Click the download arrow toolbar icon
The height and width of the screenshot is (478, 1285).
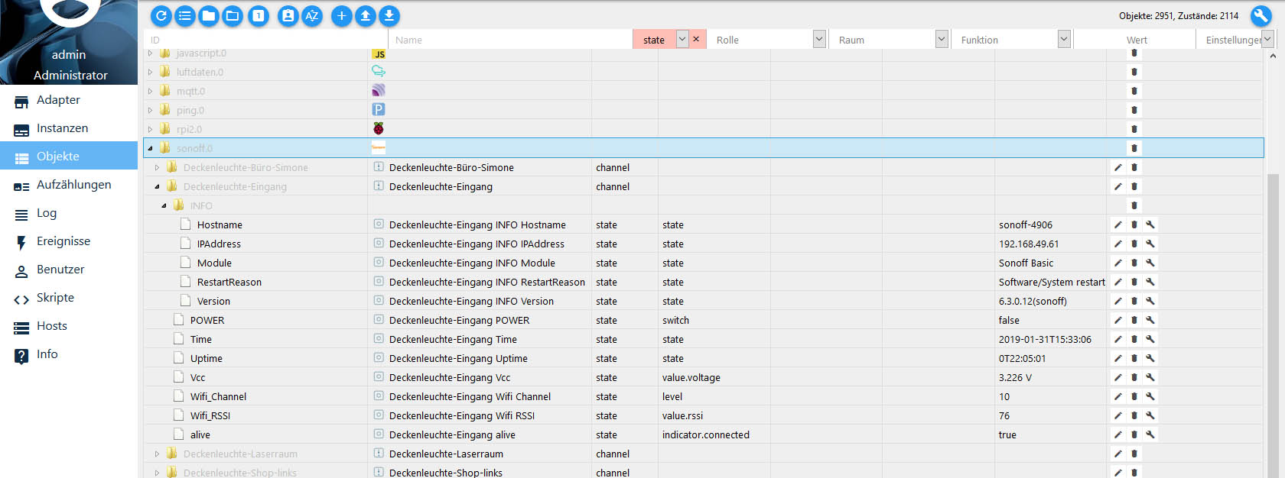click(389, 16)
